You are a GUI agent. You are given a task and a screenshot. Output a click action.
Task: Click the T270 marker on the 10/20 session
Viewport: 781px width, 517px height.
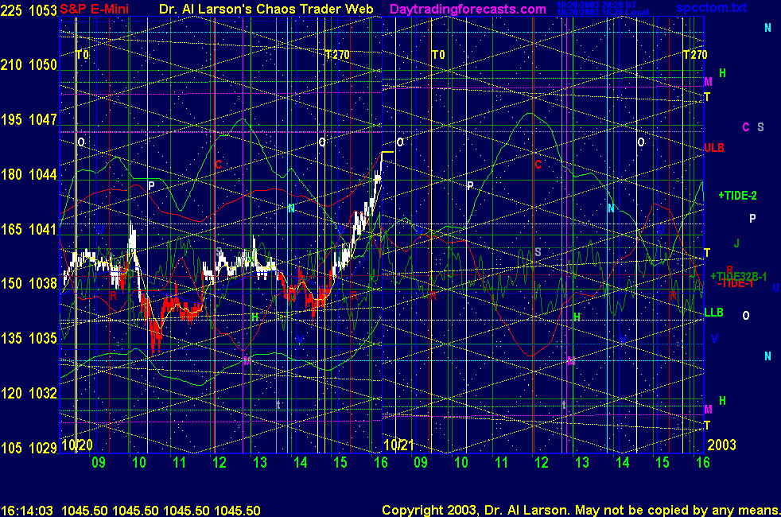[337, 55]
